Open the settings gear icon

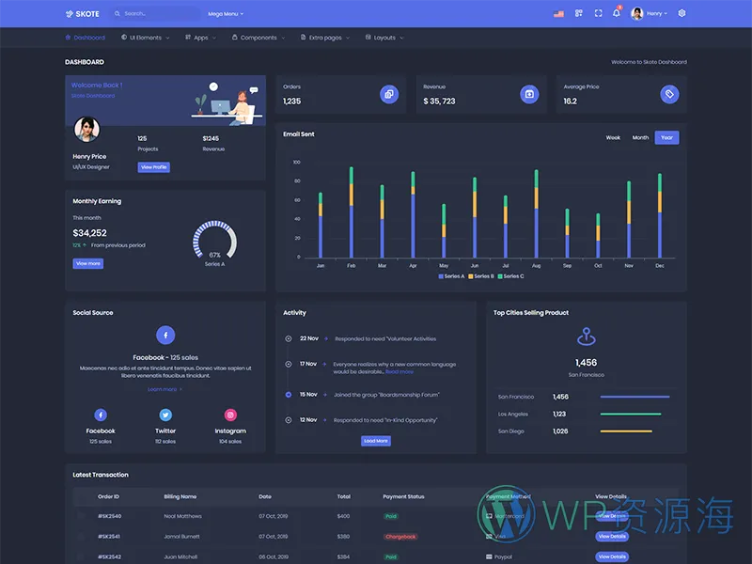[x=681, y=13]
